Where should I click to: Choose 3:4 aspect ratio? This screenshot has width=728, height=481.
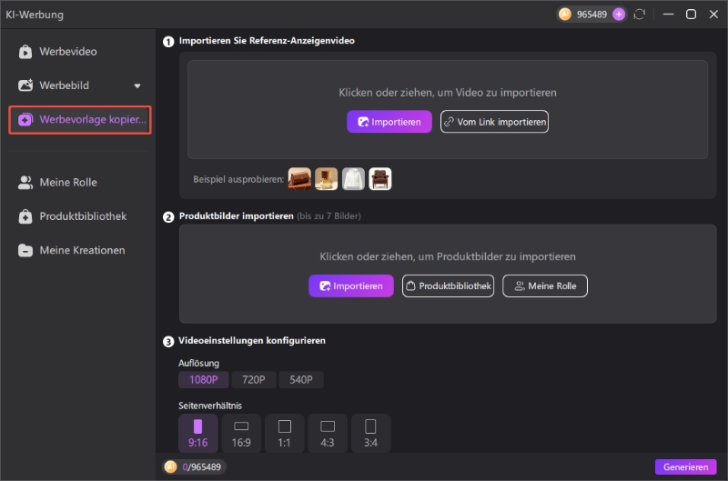tap(371, 433)
